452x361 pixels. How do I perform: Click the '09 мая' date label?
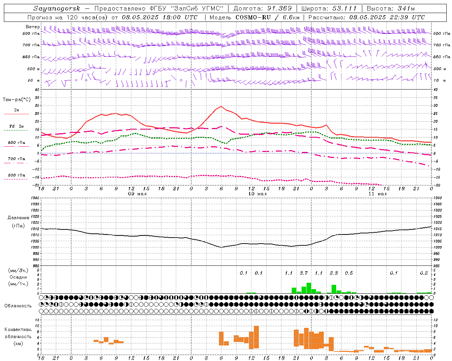coord(137,194)
